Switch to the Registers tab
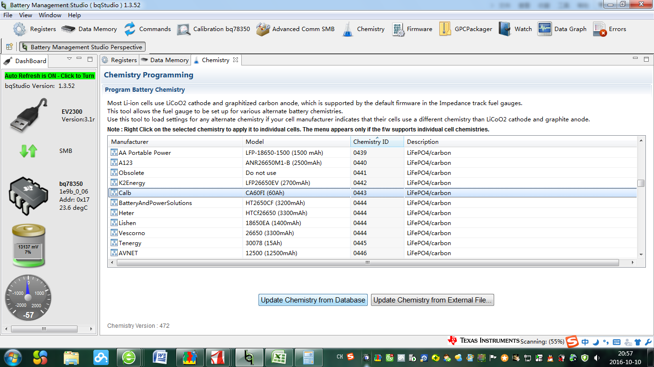This screenshot has height=367, width=654. (x=119, y=60)
